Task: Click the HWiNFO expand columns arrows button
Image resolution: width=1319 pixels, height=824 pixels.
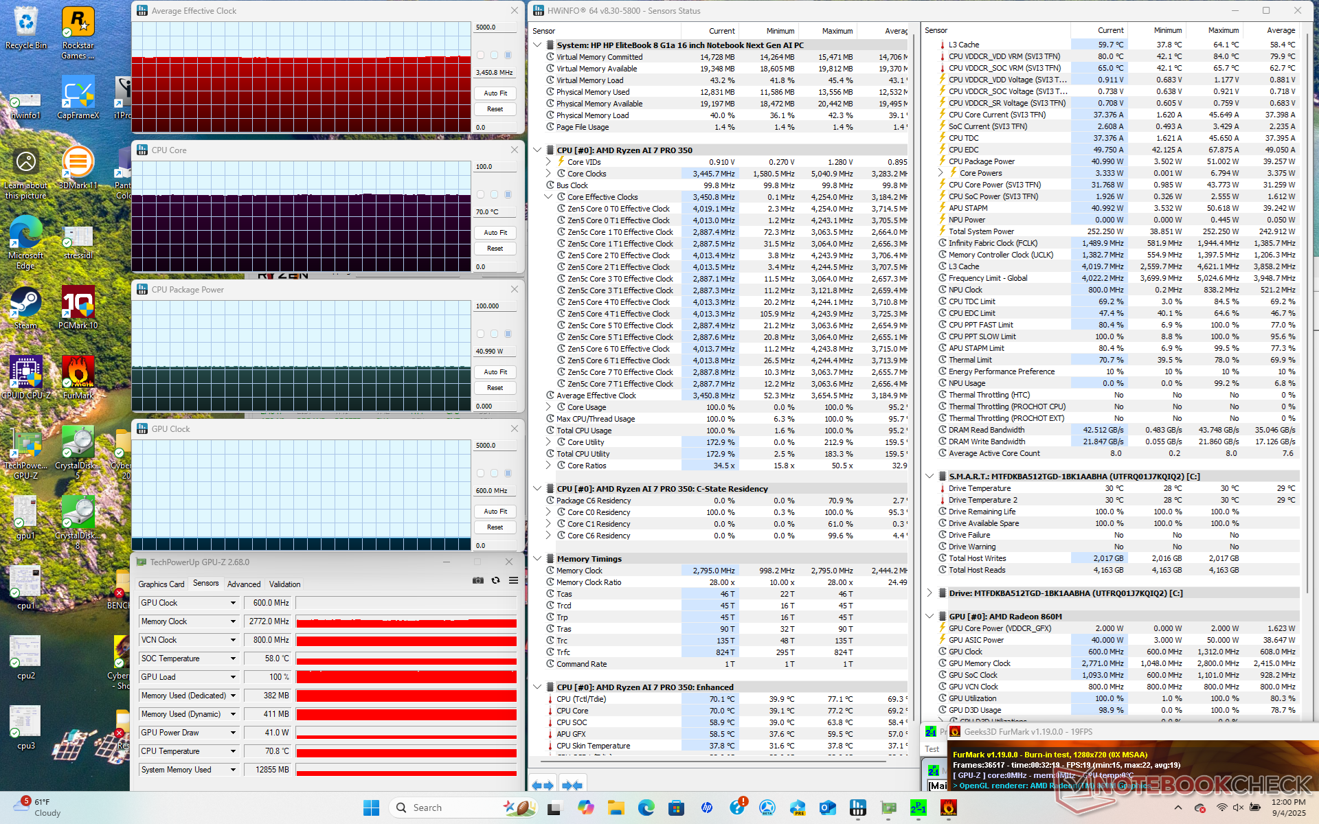Action: [543, 785]
